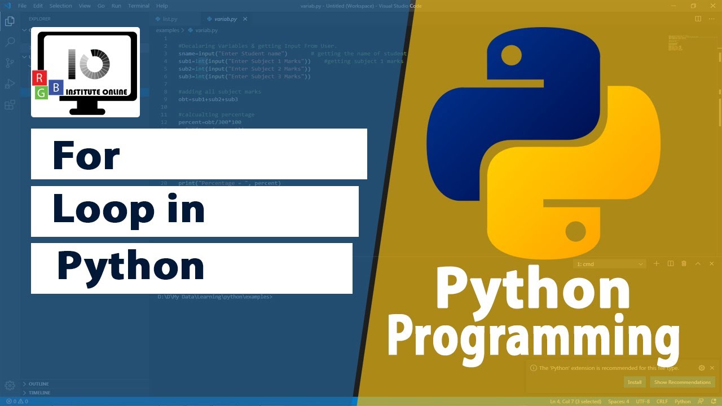Screen dimensions: 722x406
Task: Click Show Recommendations button
Action: (682, 382)
